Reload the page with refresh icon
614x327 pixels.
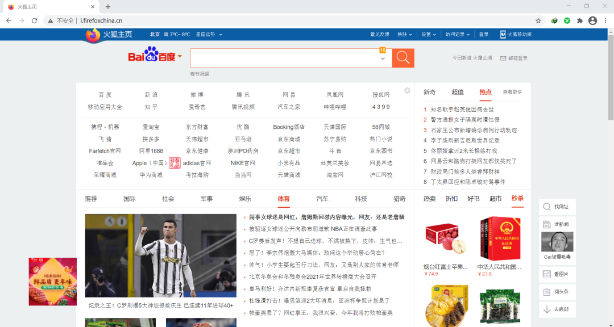click(35, 21)
